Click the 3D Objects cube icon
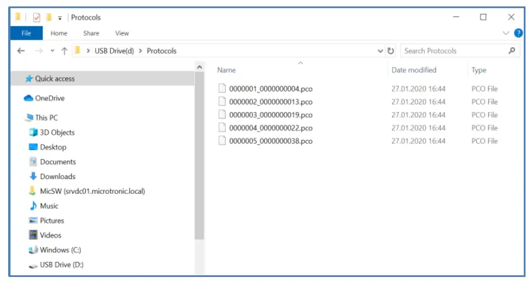Image resolution: width=529 pixels, height=284 pixels. (x=33, y=132)
